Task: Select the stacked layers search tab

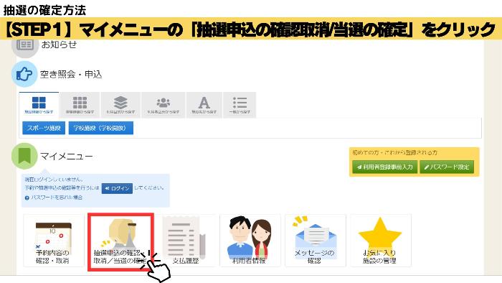Action: [x=120, y=105]
